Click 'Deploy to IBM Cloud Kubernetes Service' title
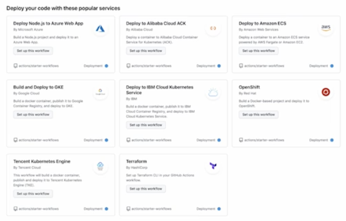Screen dimensions: 346x221 tap(160, 90)
